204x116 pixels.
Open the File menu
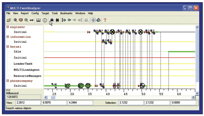(8, 13)
